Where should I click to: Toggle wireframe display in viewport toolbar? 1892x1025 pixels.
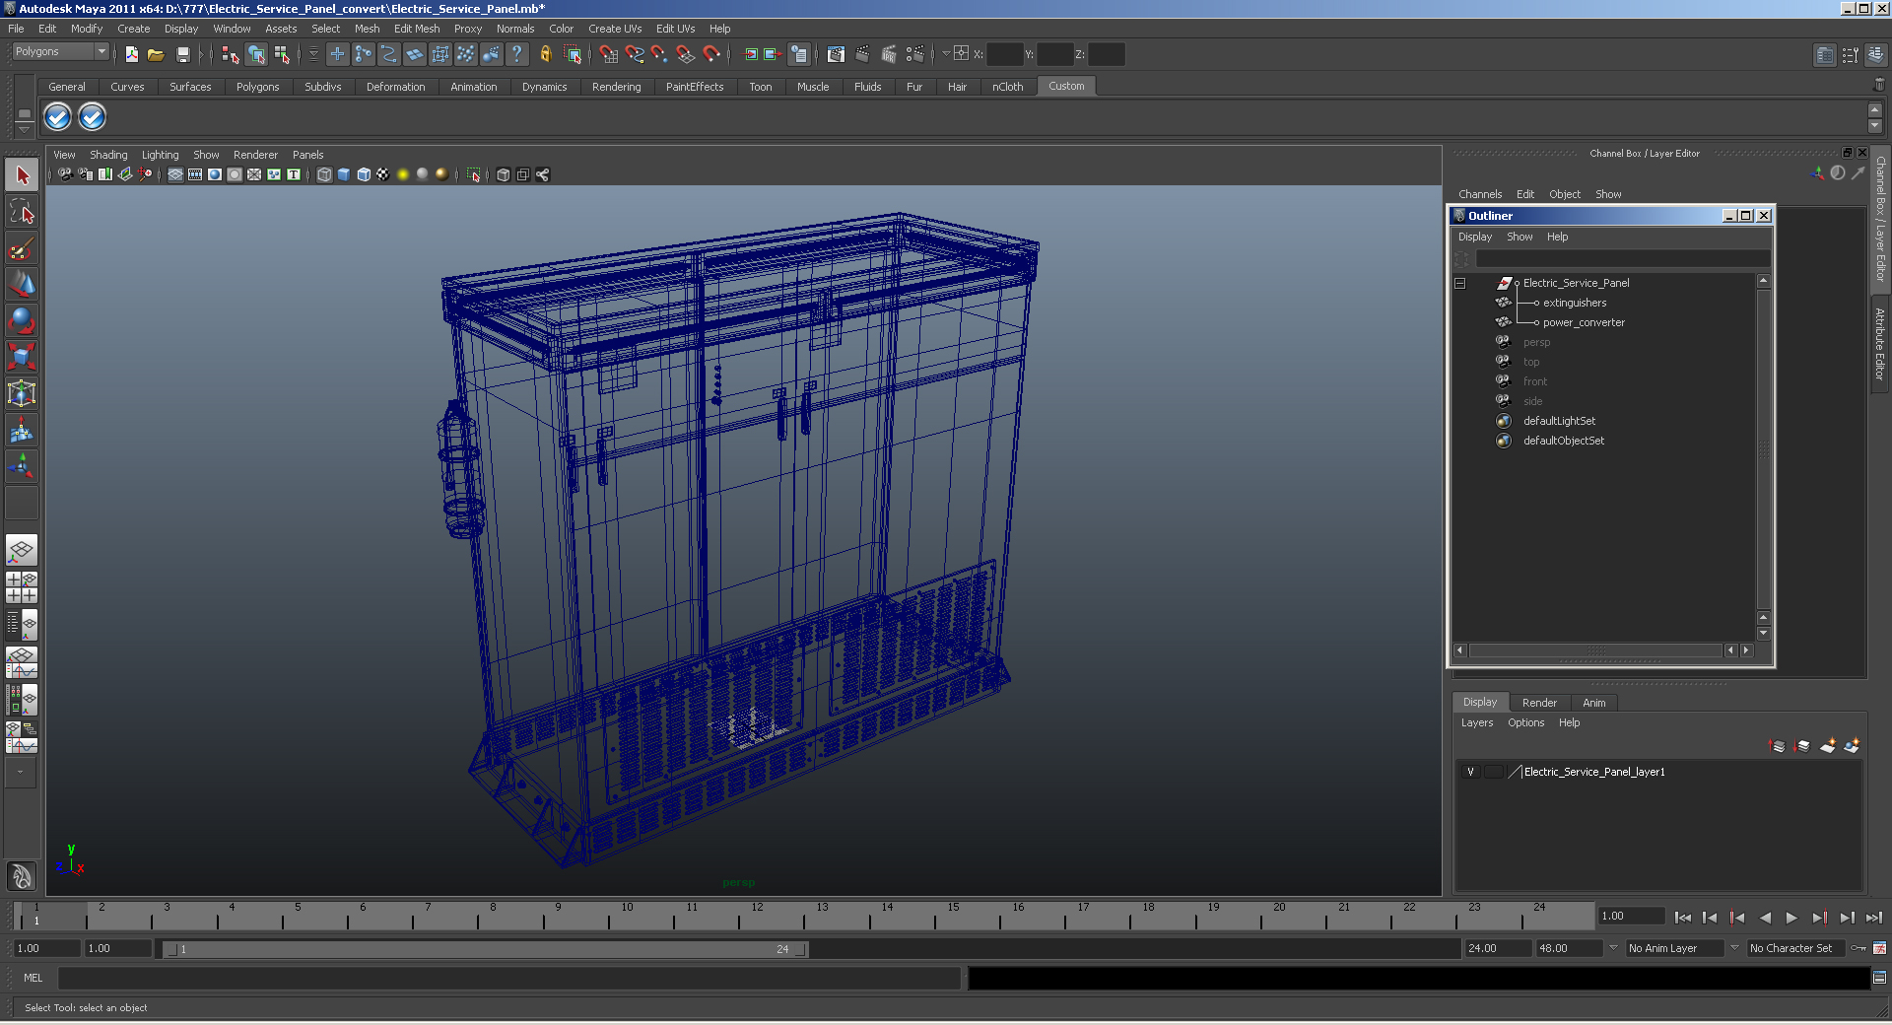click(324, 174)
